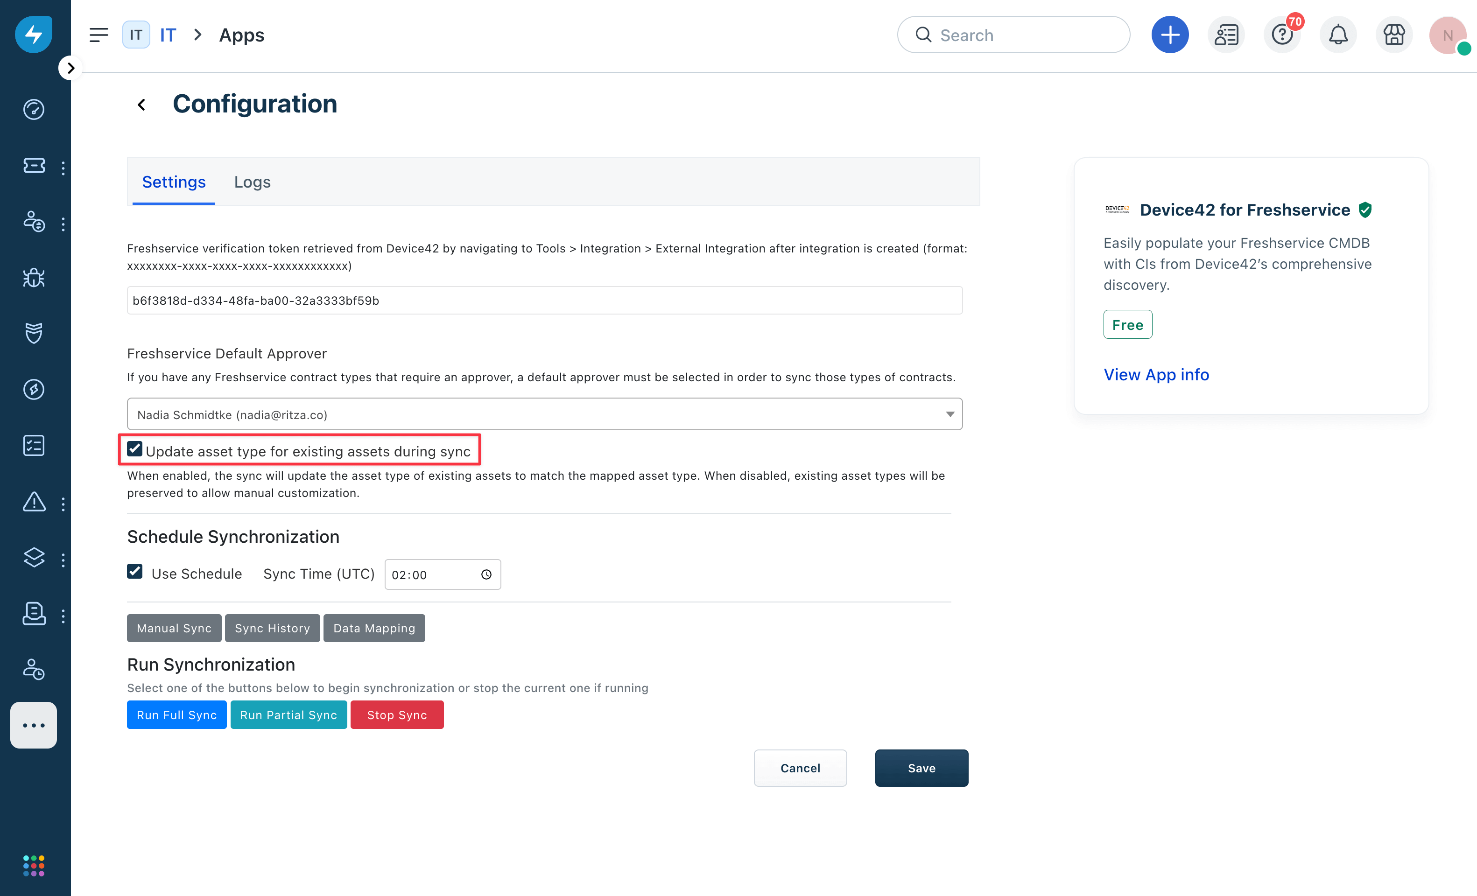Open the notifications bell in the top bar

tap(1338, 34)
